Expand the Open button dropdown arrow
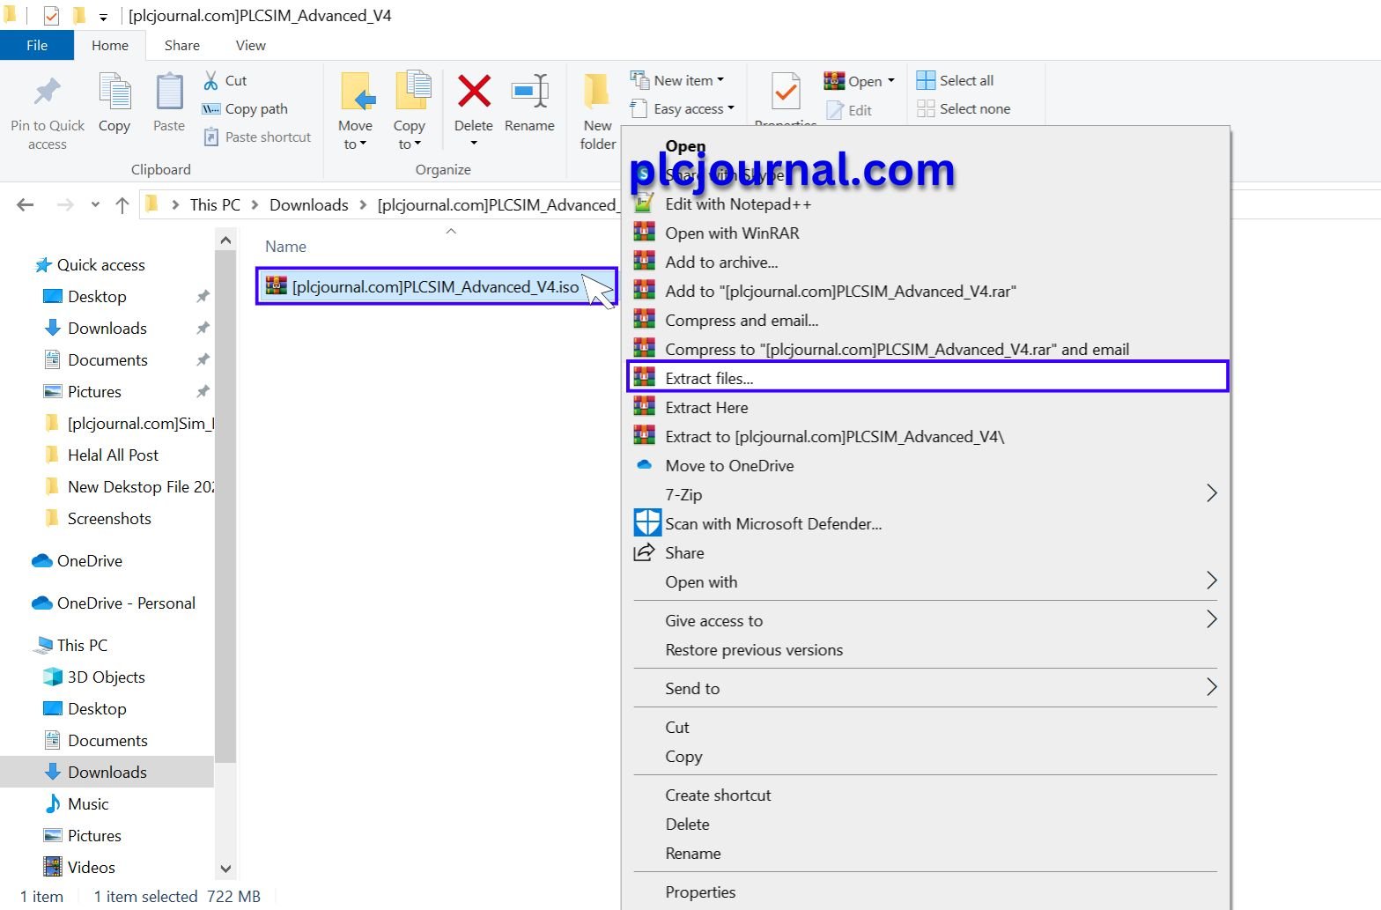Viewport: 1381px width, 910px height. point(891,80)
